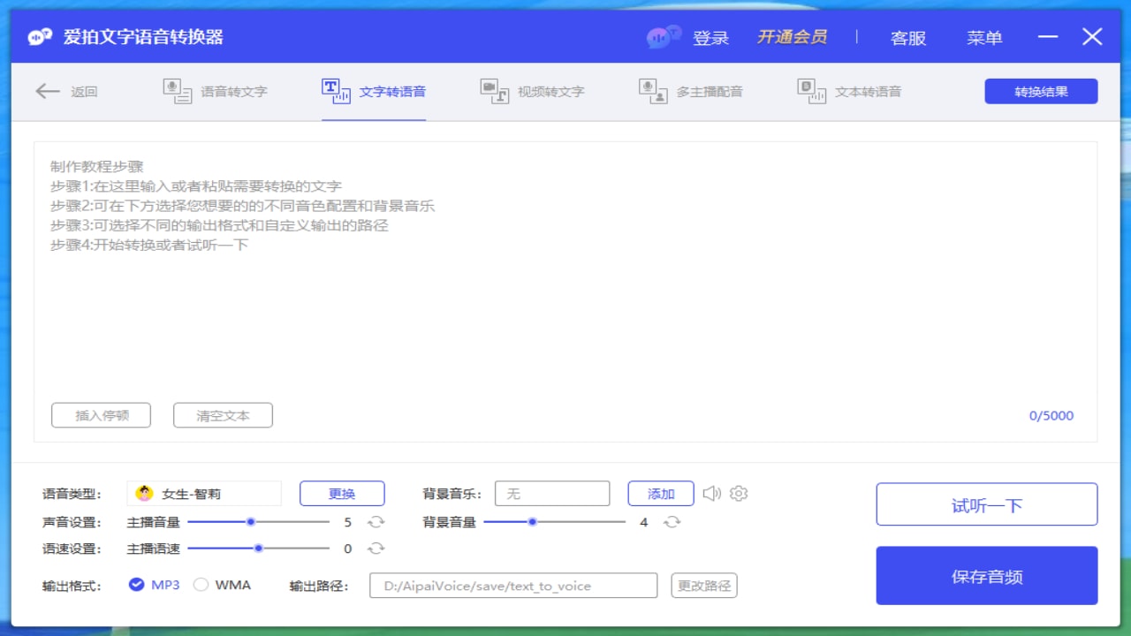The width and height of the screenshot is (1131, 636).
Task: Click the 保存音频 button
Action: point(986,575)
